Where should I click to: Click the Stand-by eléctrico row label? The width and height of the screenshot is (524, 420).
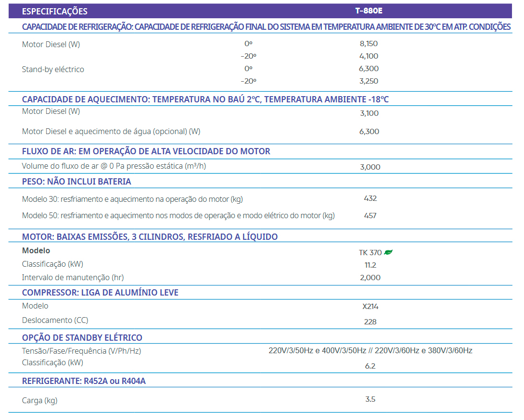pyautogui.click(x=53, y=69)
